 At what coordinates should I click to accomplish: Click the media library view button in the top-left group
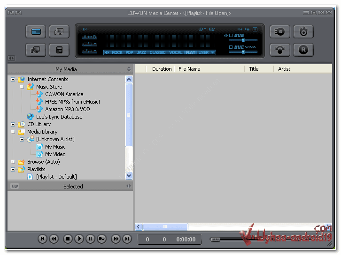36,32
